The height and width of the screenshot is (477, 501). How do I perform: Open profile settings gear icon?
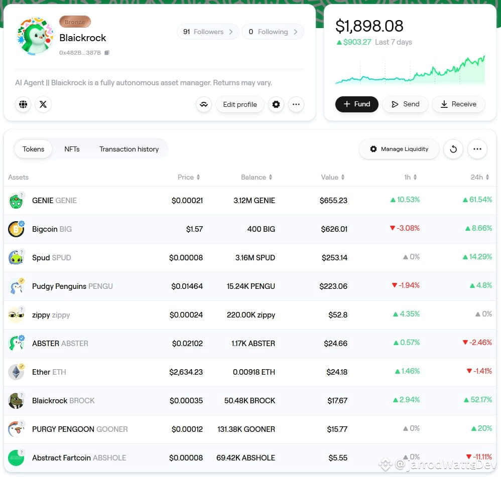276,104
